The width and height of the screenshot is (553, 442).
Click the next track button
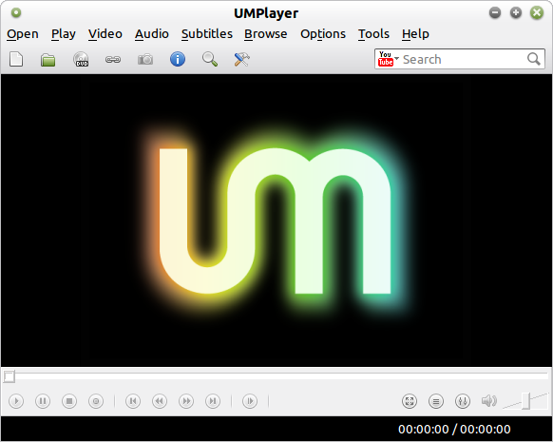click(213, 401)
